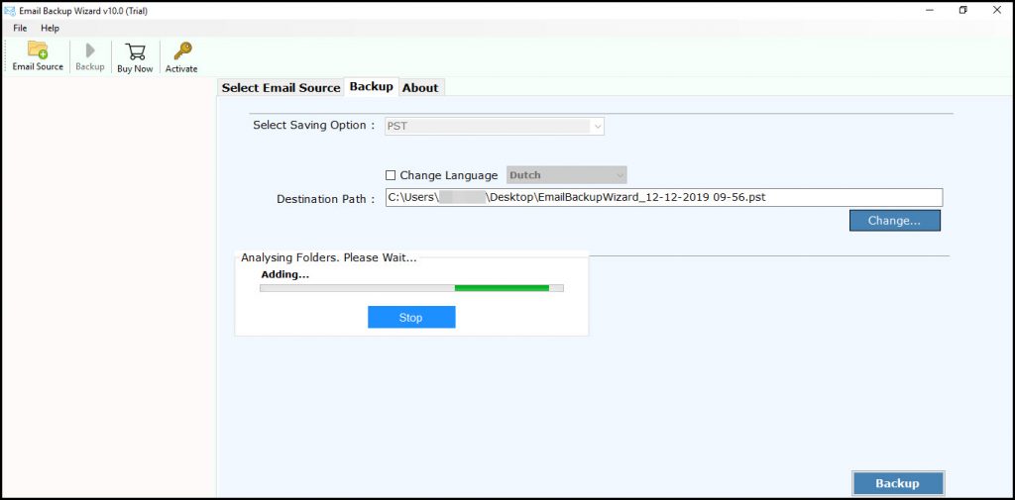This screenshot has width=1015, height=500.
Task: Click the Email Backup Wizard title bar icon
Action: [x=9, y=10]
